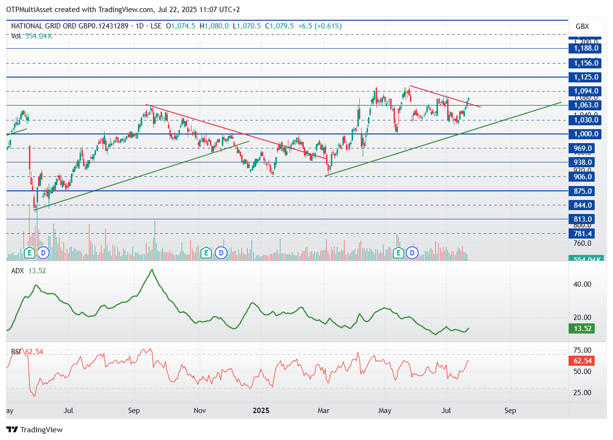Click the earnings 'E' marker near November
613x440 pixels.
pyautogui.click(x=207, y=252)
